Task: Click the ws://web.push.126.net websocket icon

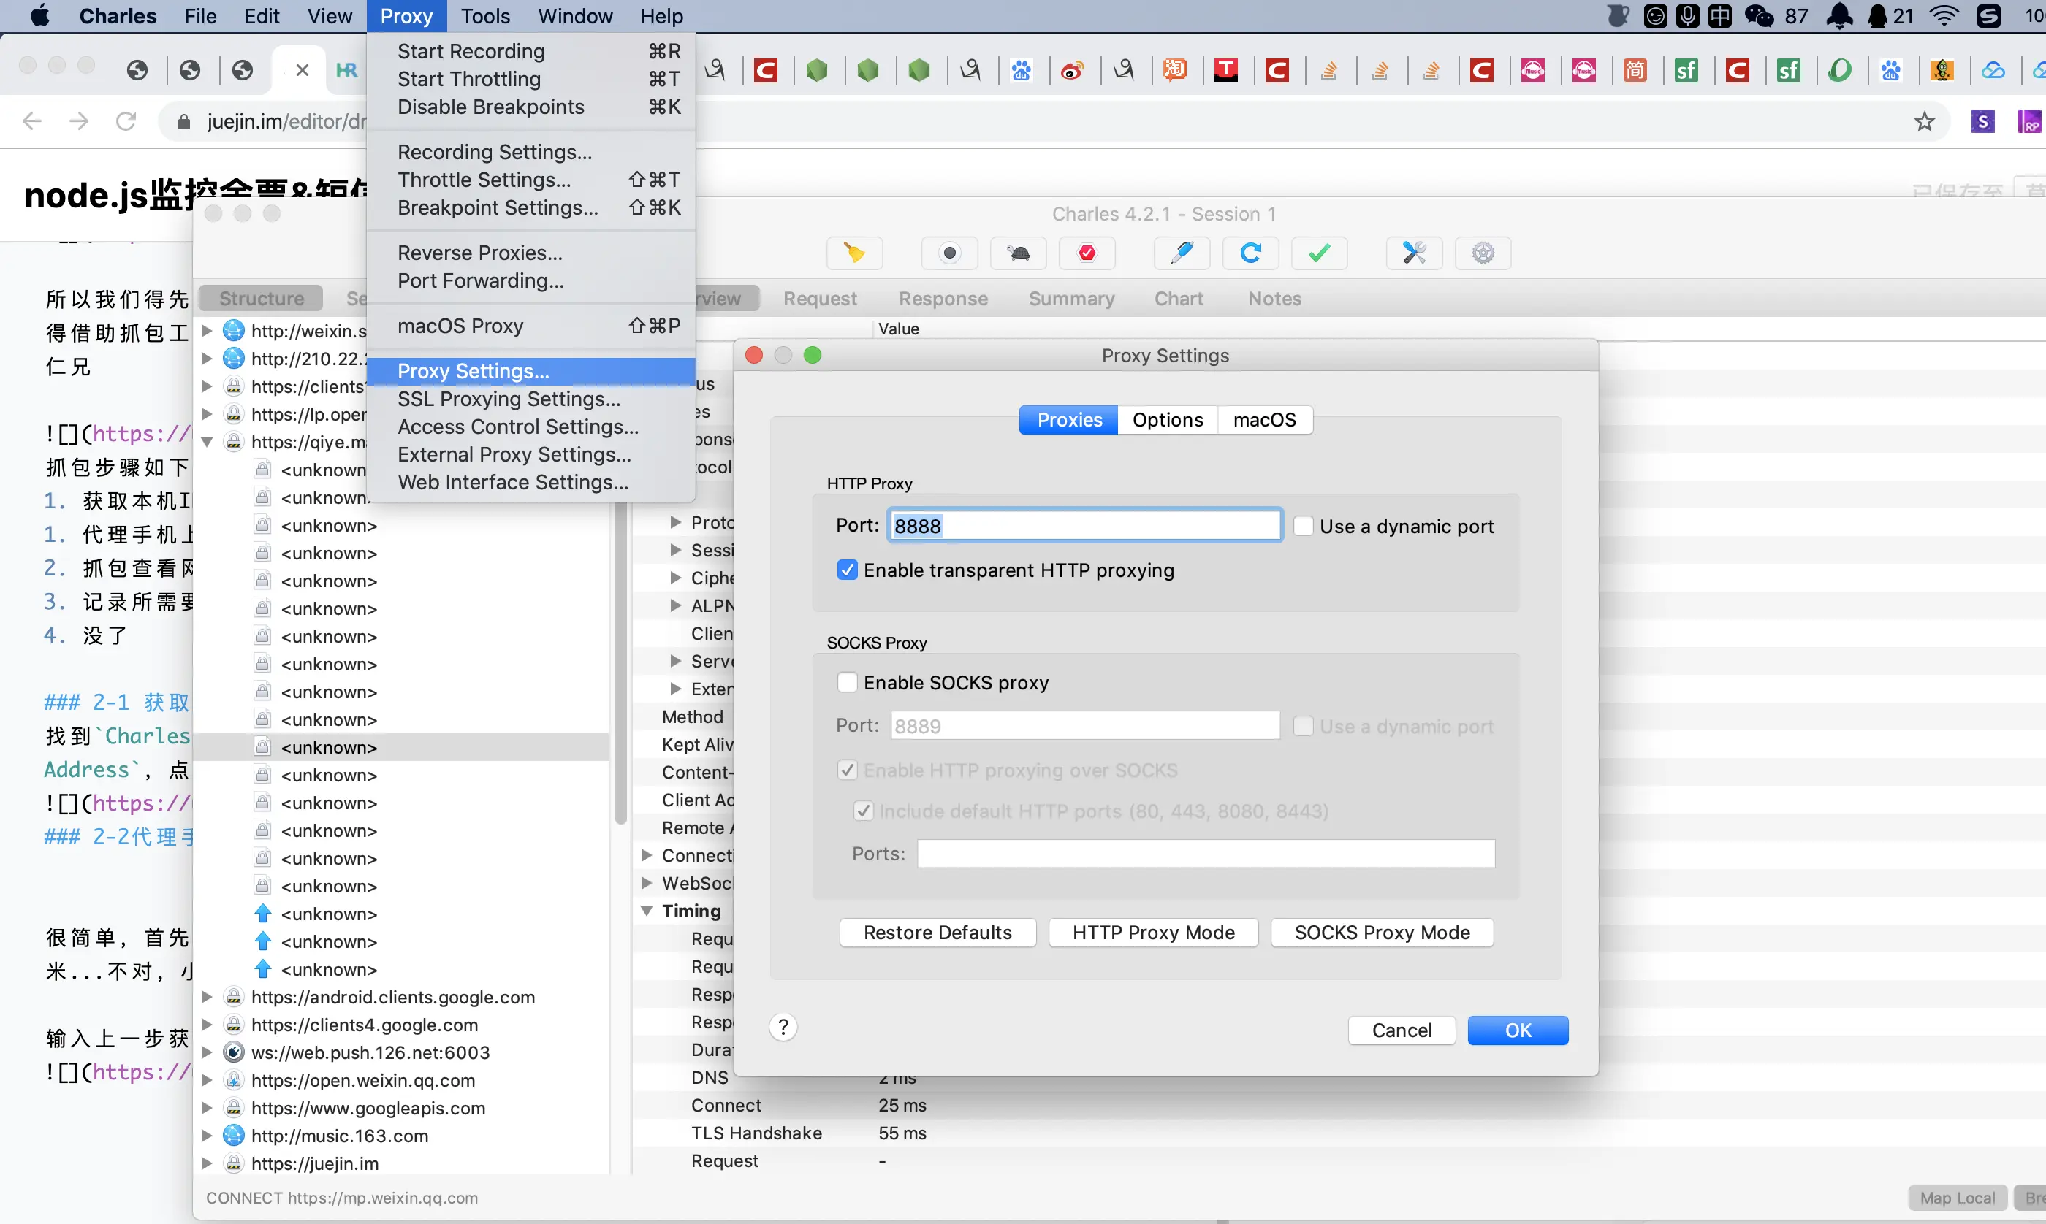Action: point(235,1052)
